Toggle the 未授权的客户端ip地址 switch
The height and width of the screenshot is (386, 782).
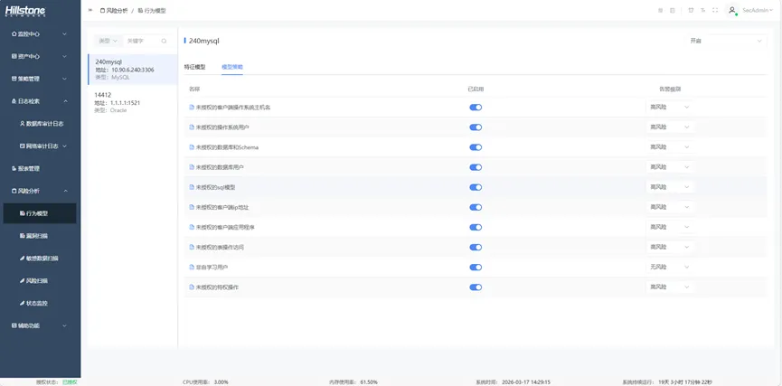coord(476,207)
